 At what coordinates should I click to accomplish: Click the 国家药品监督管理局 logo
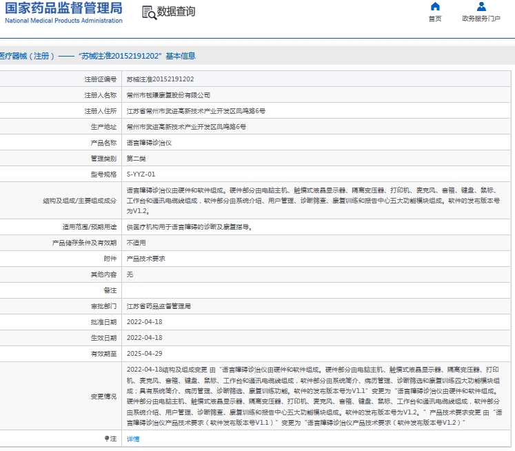pyautogui.click(x=63, y=8)
